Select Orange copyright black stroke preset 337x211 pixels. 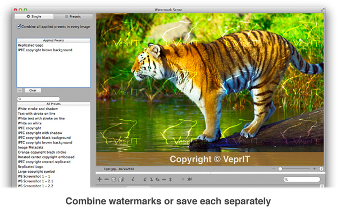point(42,152)
